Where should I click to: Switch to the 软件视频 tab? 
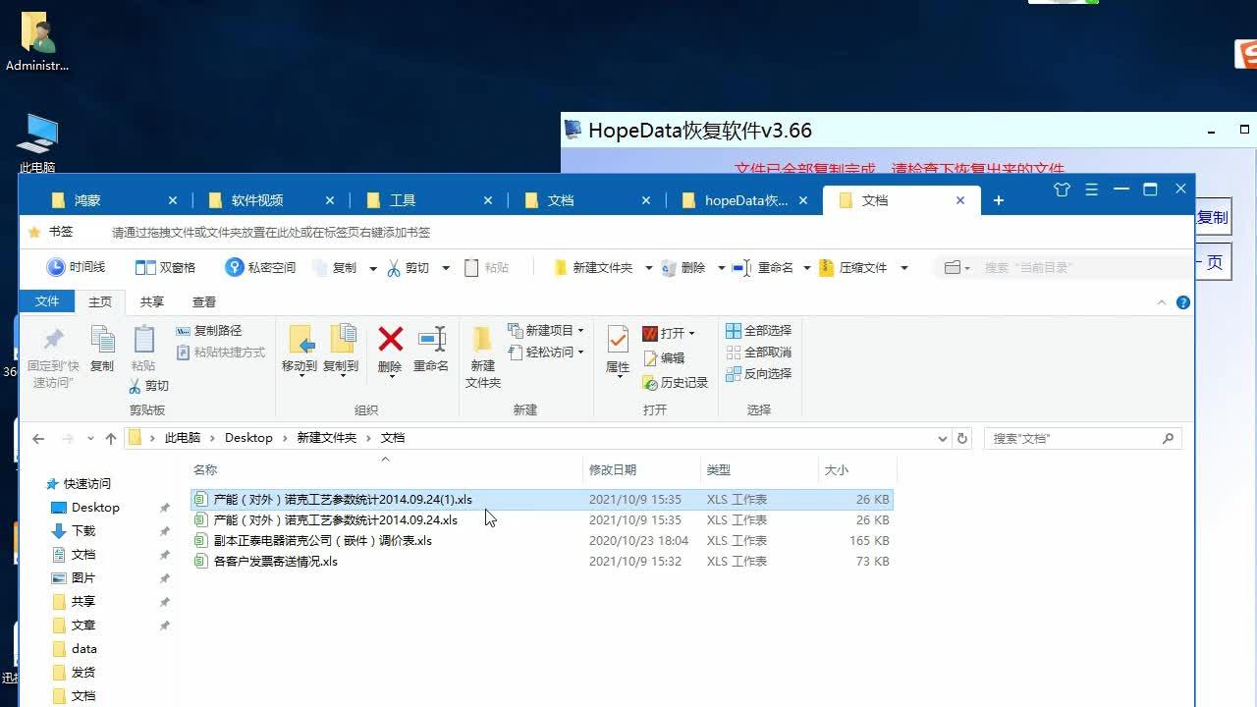point(272,200)
